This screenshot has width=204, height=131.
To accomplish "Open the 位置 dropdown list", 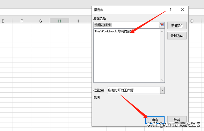I will [x=162, y=90].
